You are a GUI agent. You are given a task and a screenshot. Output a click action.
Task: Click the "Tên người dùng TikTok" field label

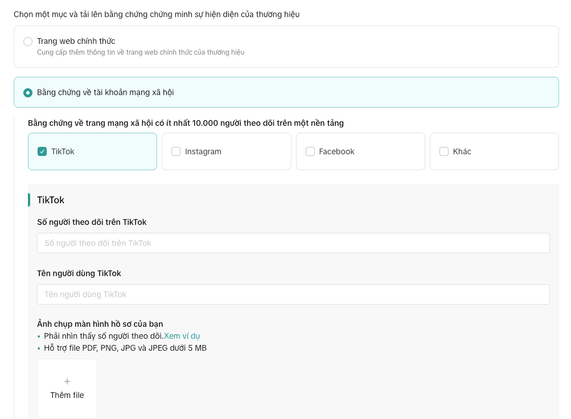click(x=79, y=273)
